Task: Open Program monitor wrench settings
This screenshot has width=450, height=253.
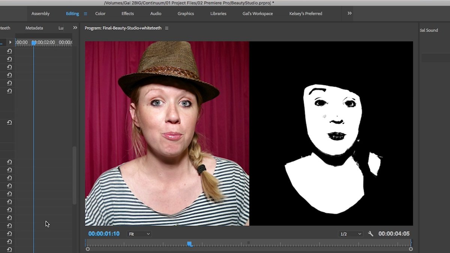Action: pyautogui.click(x=370, y=234)
